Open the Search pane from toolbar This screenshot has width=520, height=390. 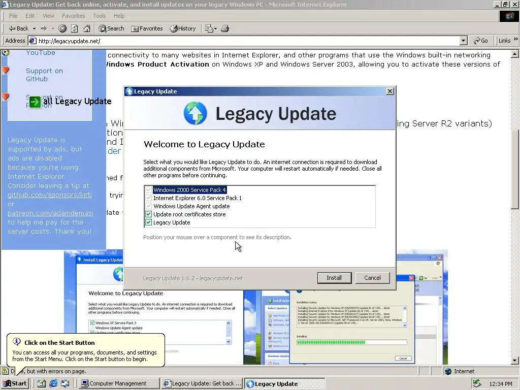point(111,28)
